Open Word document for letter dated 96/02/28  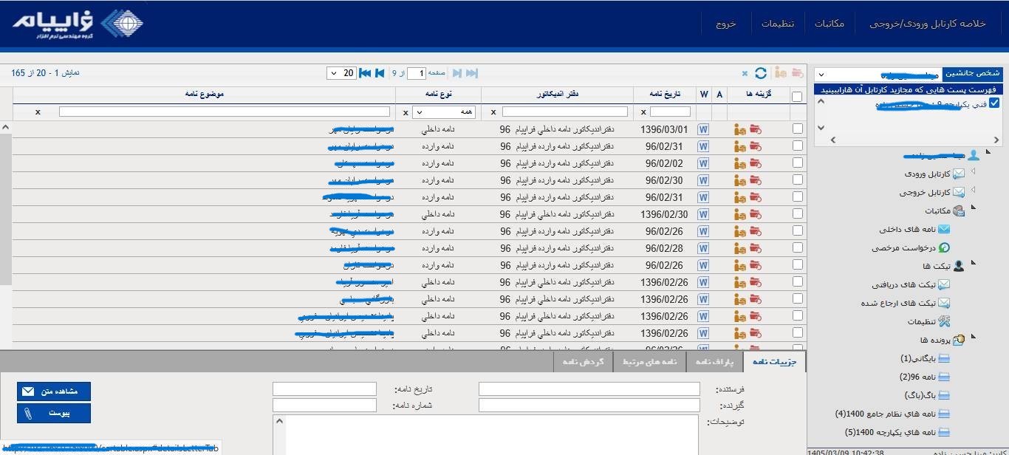pos(703,248)
